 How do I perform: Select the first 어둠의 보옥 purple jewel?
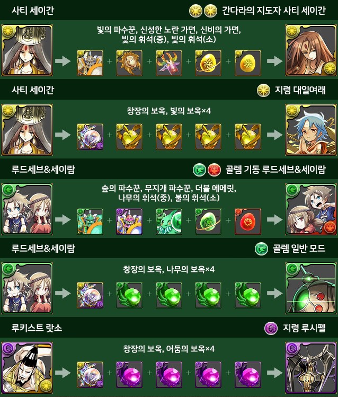point(129,375)
